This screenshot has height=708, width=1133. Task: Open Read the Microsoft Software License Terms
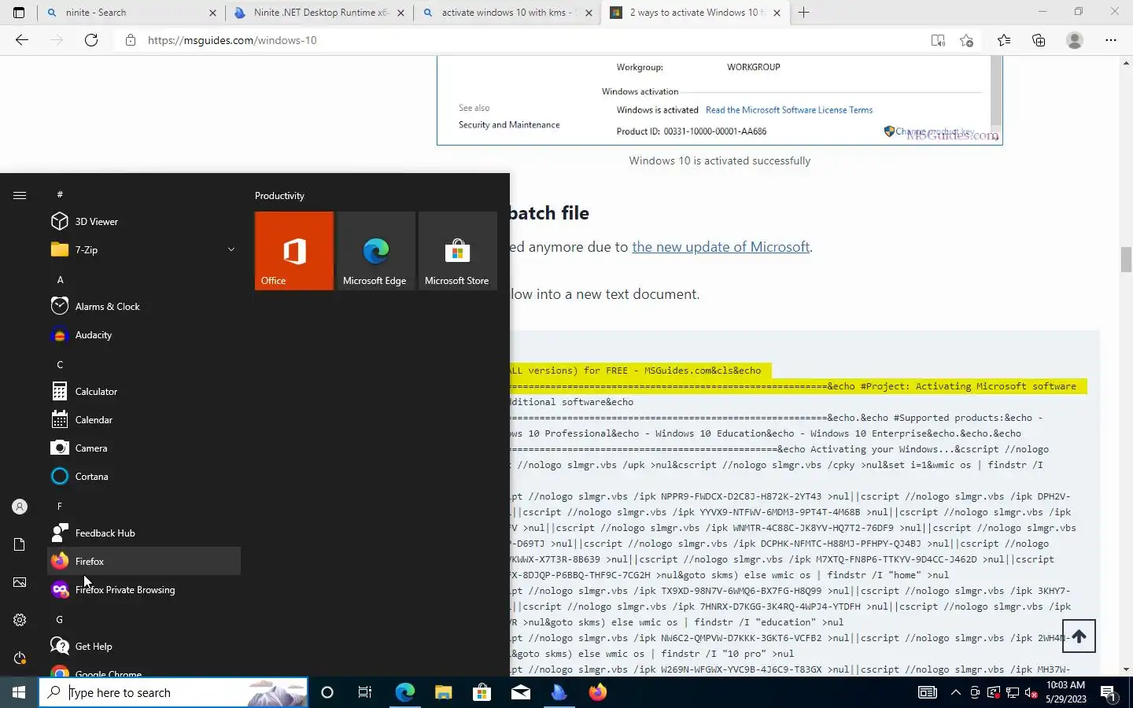[x=789, y=110]
